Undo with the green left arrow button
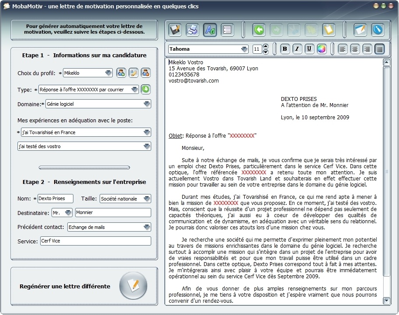Viewport: 399px width, 315px height. [259, 30]
